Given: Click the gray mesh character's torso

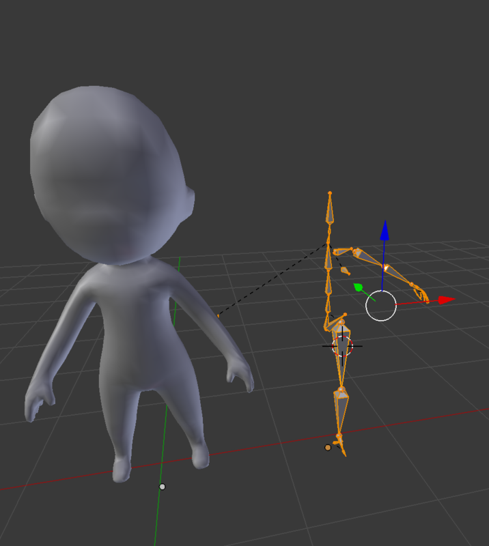Looking at the screenshot, I should 139,328.
